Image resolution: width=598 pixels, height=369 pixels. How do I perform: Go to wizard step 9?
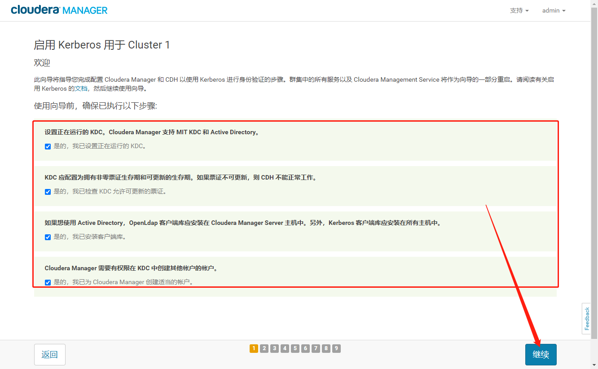click(x=336, y=348)
